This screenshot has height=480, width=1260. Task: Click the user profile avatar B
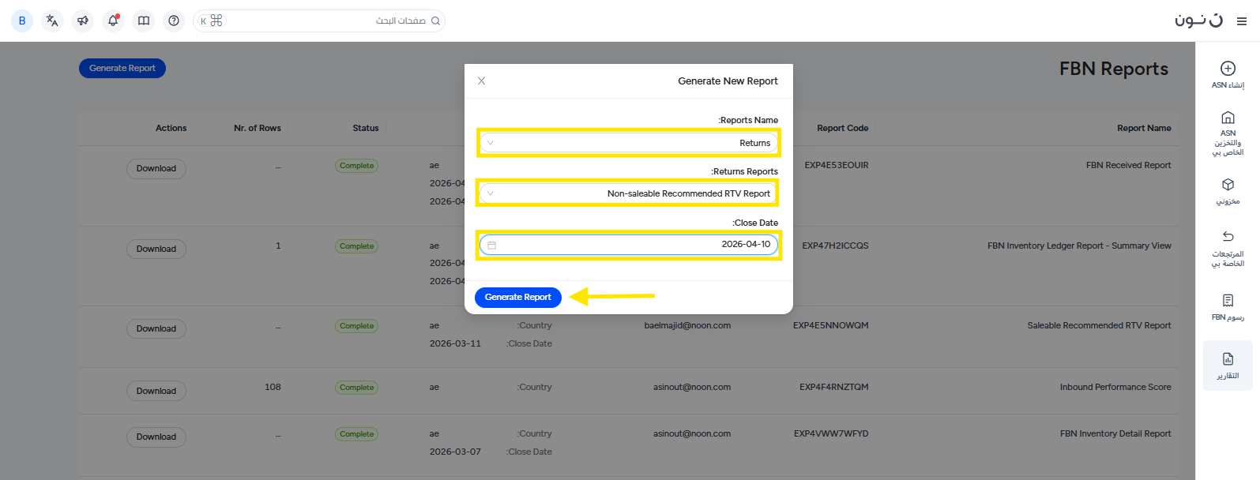tap(22, 21)
